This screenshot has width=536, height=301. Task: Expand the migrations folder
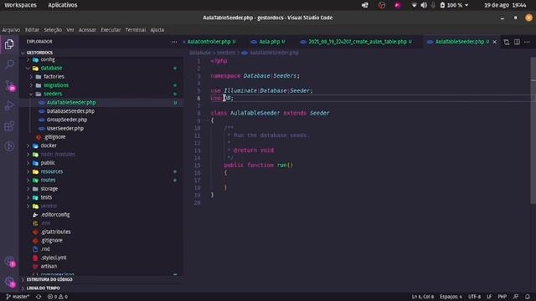(31, 85)
